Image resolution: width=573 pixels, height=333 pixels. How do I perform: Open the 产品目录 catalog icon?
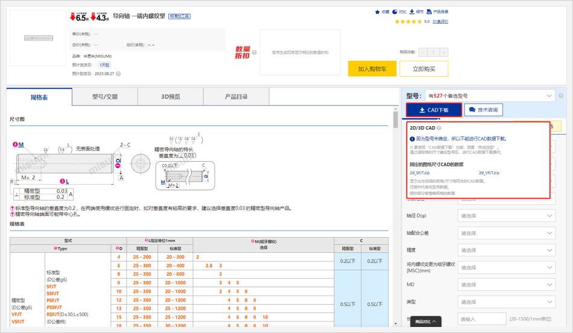point(429,11)
